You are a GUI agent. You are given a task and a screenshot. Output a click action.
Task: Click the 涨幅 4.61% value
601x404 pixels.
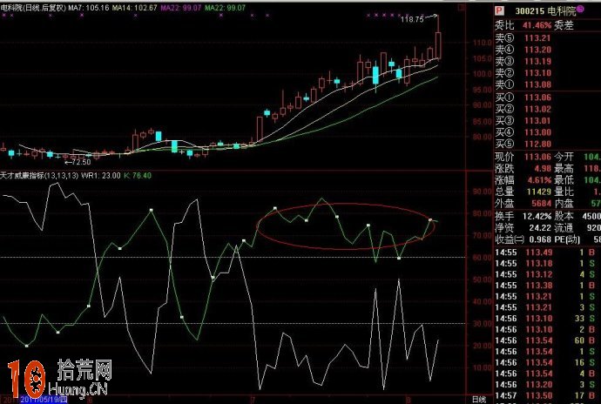[x=540, y=179]
